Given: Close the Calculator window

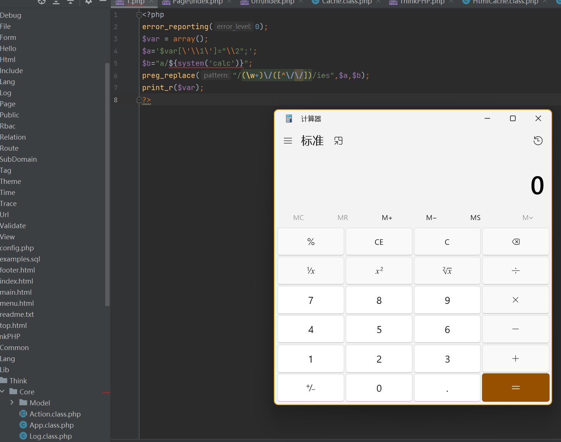Looking at the screenshot, I should coord(538,119).
